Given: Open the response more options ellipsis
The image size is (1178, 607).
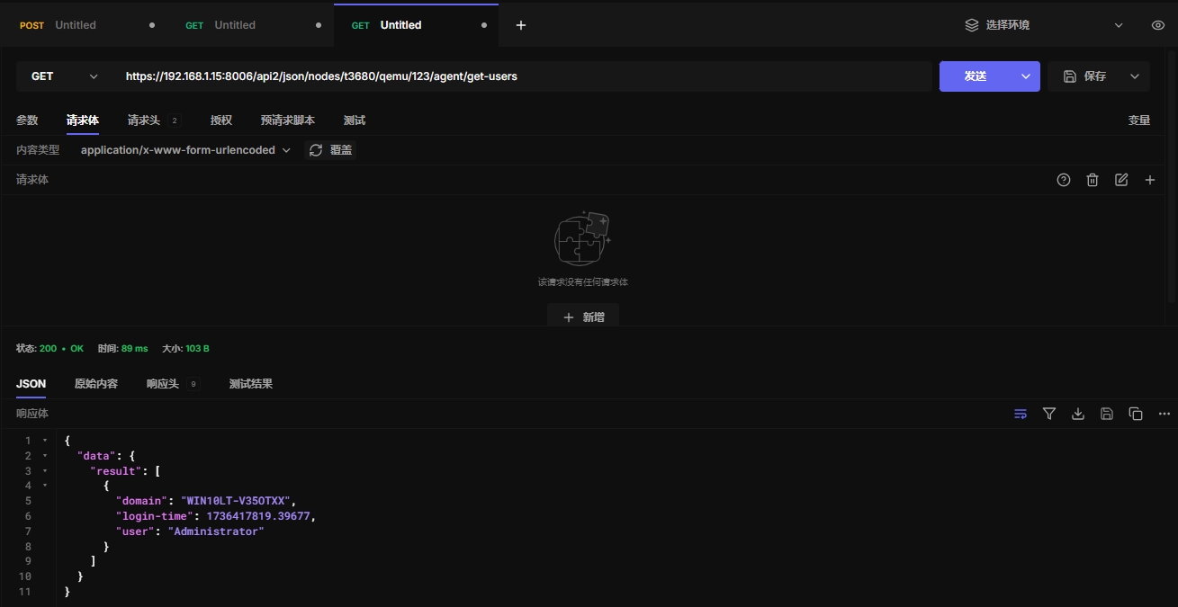Looking at the screenshot, I should 1164,414.
